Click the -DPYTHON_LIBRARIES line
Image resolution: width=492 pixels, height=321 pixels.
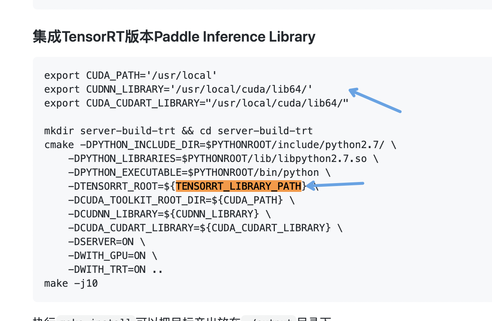click(x=223, y=159)
